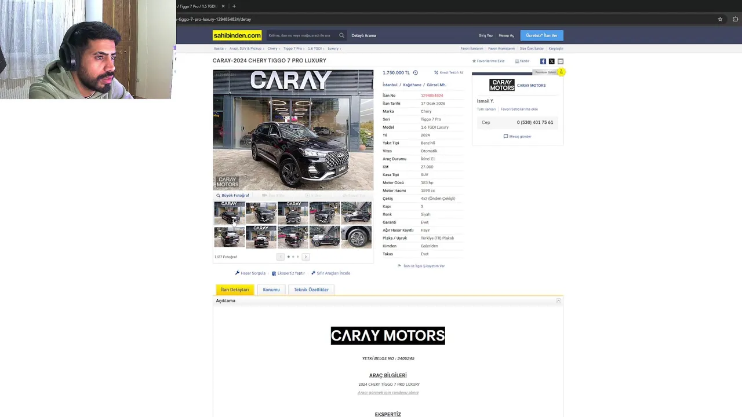Select third thumbnail in top row
The image size is (742, 417).
[293, 213]
